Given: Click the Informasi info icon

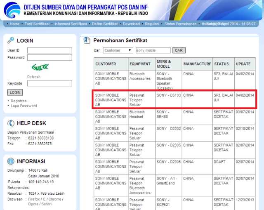Looking at the screenshot, I should coord(10,161).
